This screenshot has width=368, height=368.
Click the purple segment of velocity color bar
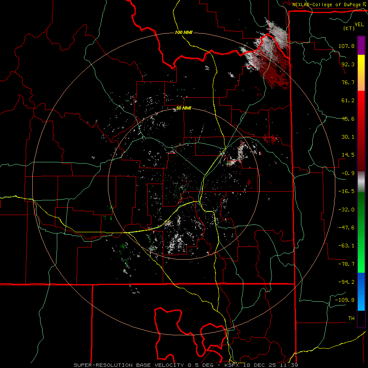(361, 45)
